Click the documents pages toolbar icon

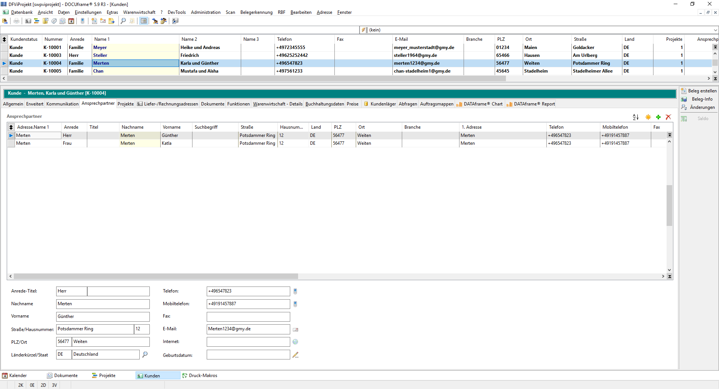point(63,21)
